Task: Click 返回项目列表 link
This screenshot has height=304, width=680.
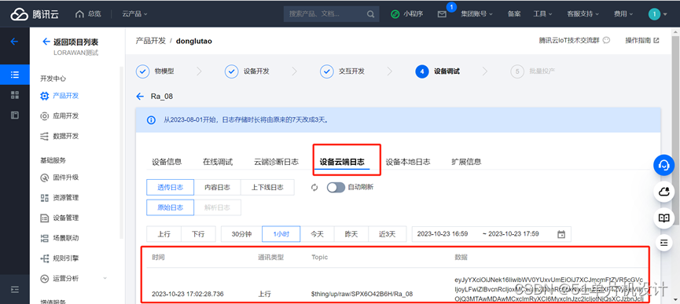Action: 71,42
